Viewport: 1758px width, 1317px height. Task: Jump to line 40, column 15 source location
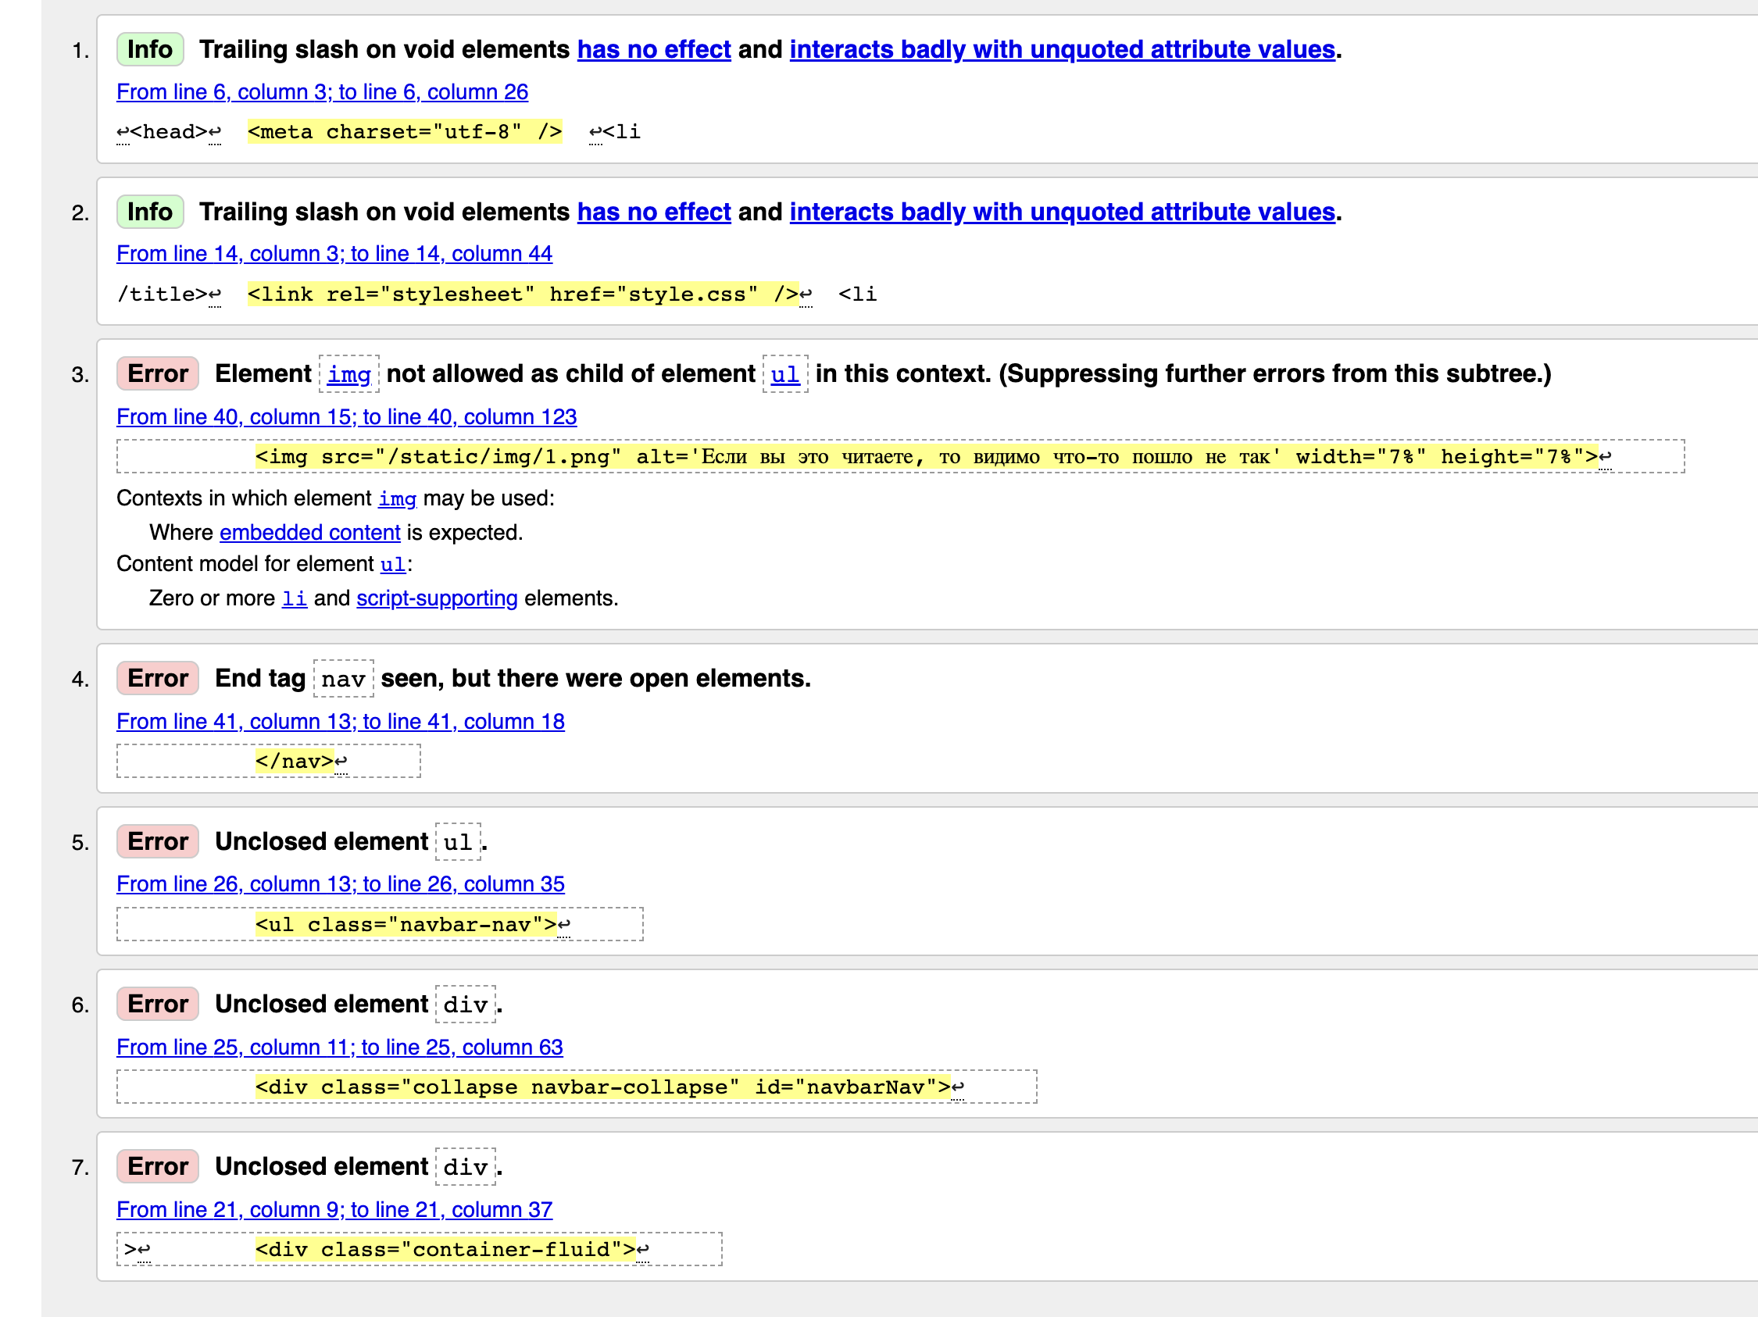click(345, 417)
